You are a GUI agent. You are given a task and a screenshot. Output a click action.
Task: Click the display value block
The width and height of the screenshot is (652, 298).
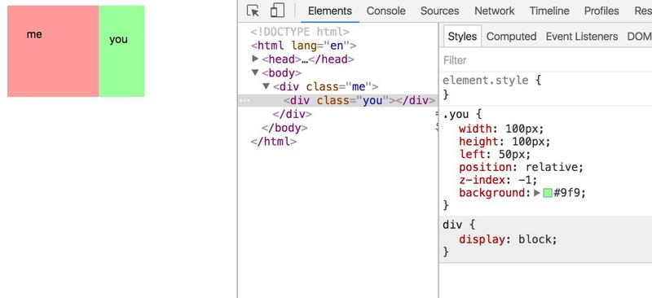(x=534, y=239)
